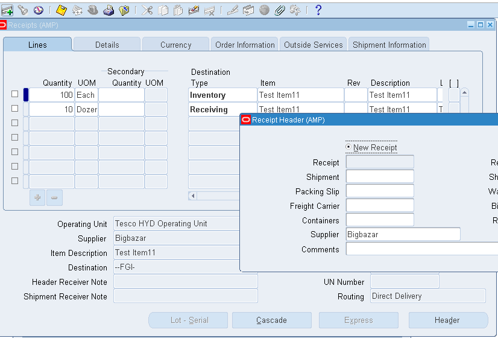Click the Find flashlight icon
This screenshot has width=498, height=338.
(x=23, y=10)
